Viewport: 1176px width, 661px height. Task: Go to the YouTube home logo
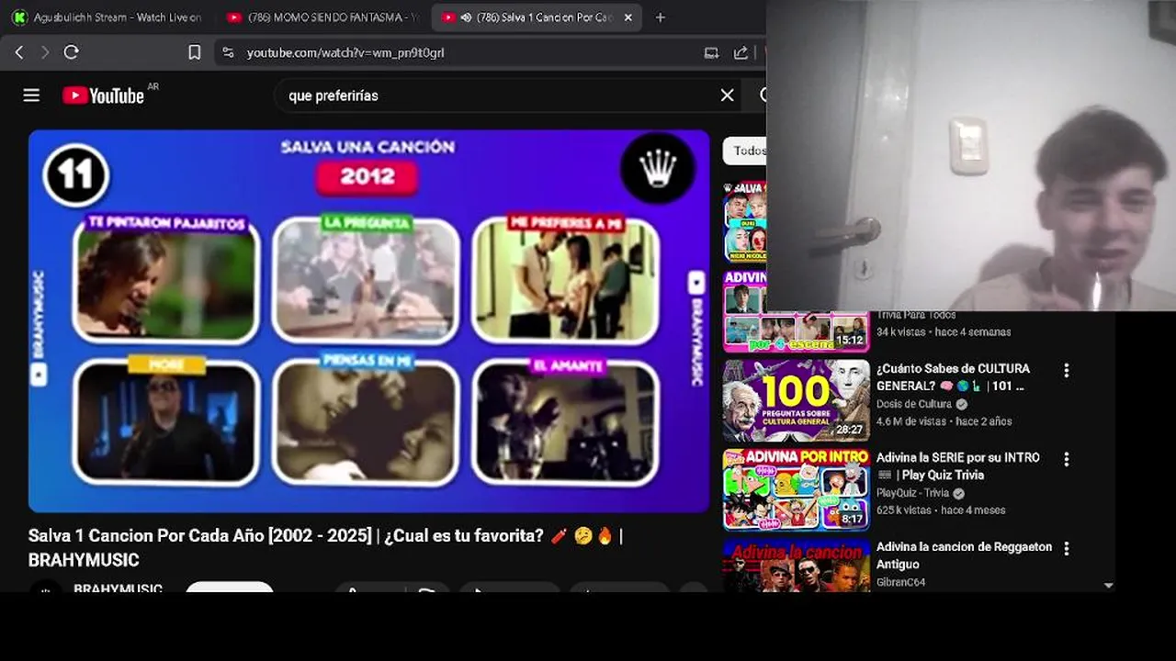104,95
